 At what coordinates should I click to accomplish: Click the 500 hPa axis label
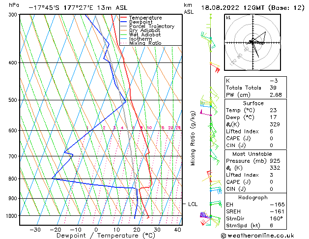[x=14, y=100]
